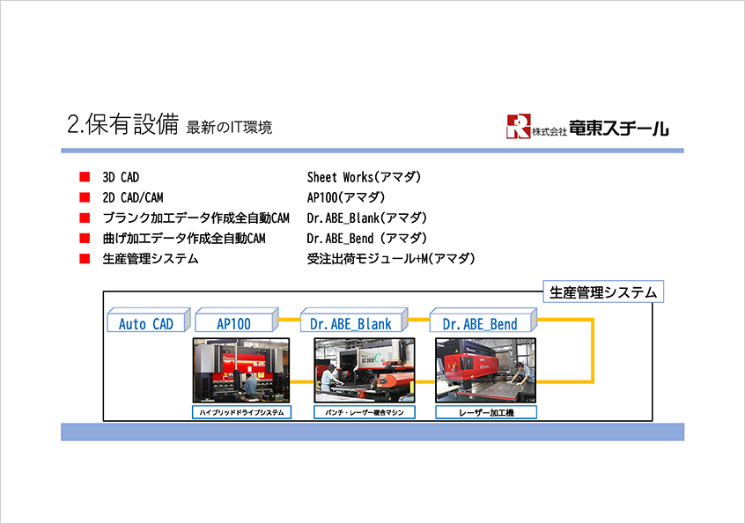The height and width of the screenshot is (524, 745).
Task: Click the 2.保有設備 slide title
Action: pos(122,125)
